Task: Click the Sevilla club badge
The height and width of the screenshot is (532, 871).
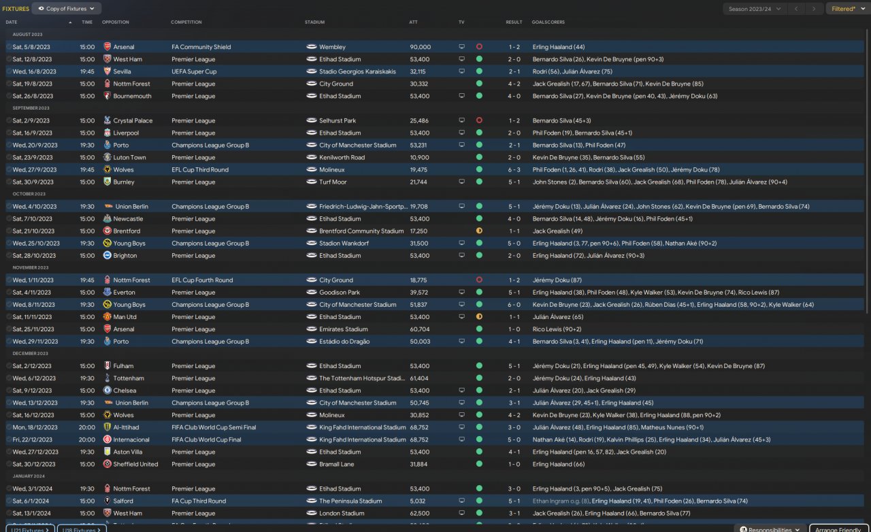Action: point(108,71)
